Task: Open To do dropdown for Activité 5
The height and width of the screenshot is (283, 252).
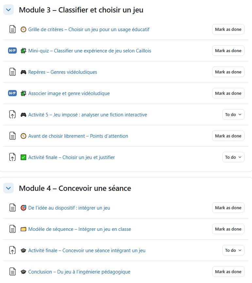Action: click(x=233, y=114)
